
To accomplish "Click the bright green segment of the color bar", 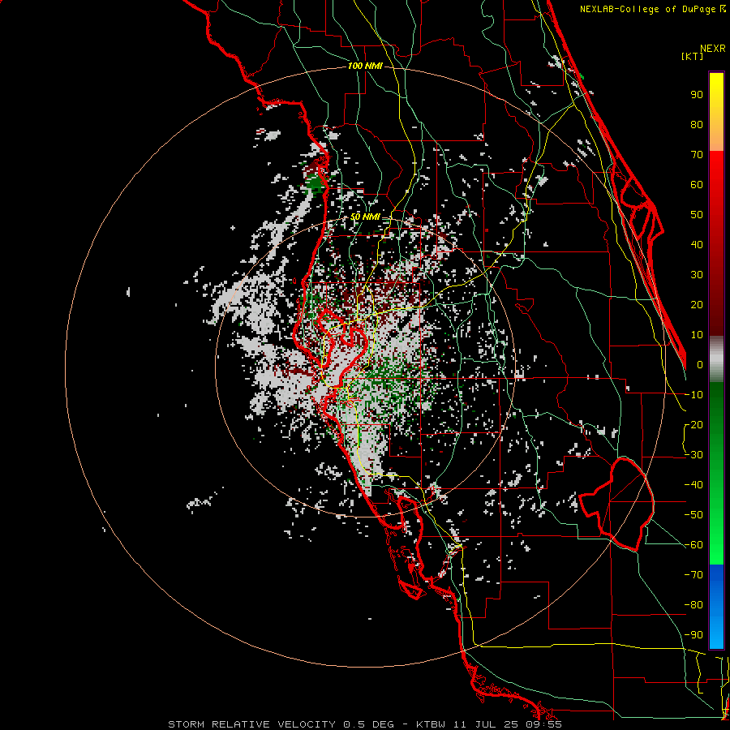I will click(716, 535).
